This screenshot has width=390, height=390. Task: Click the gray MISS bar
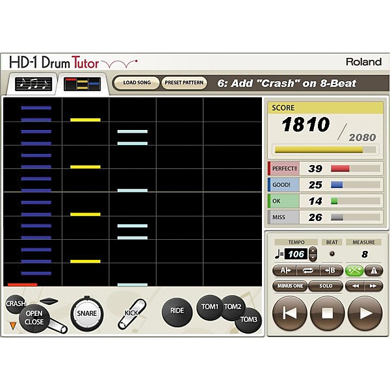(337, 217)
